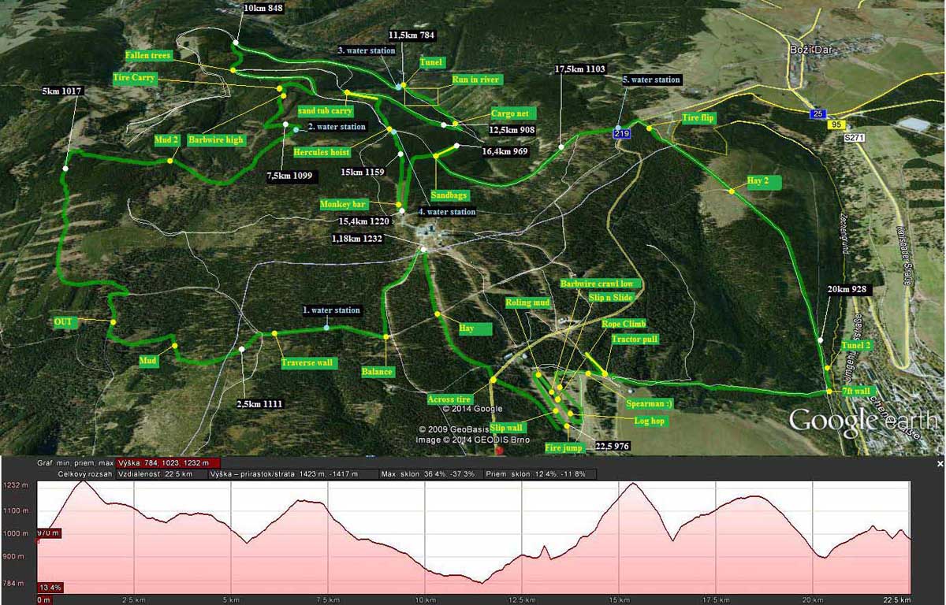The height and width of the screenshot is (605, 946).
Task: Click the blue dot for 5. water station
Action: coord(618,128)
